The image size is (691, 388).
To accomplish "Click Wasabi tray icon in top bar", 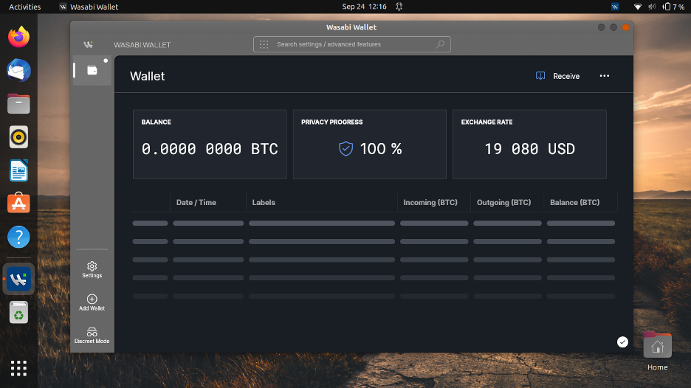I will 615,7.
